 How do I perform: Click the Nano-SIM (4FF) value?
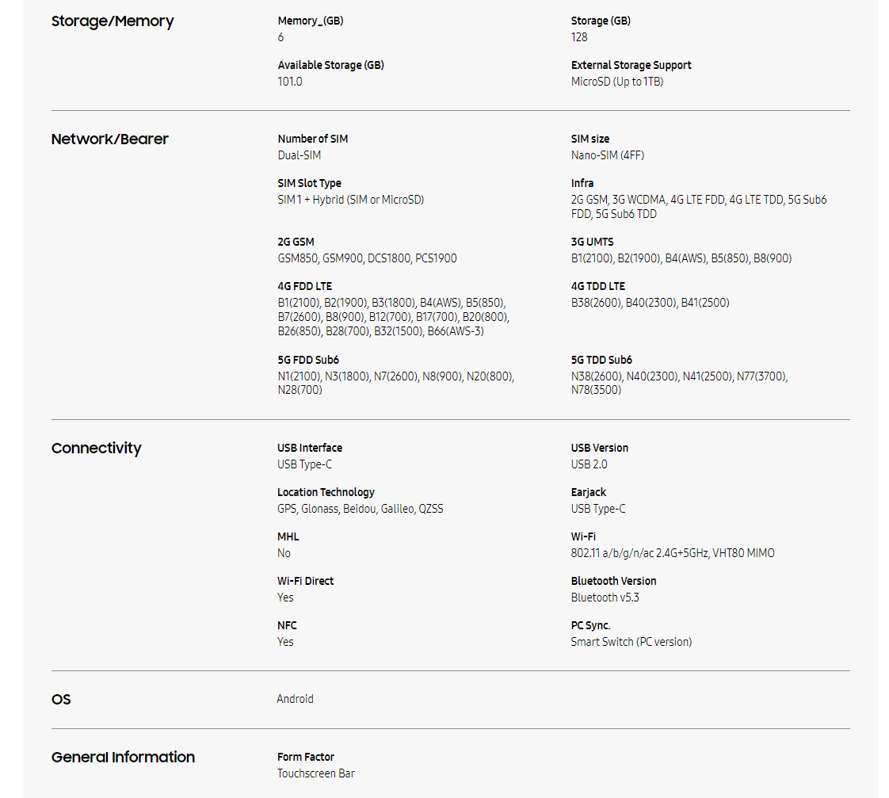(607, 155)
